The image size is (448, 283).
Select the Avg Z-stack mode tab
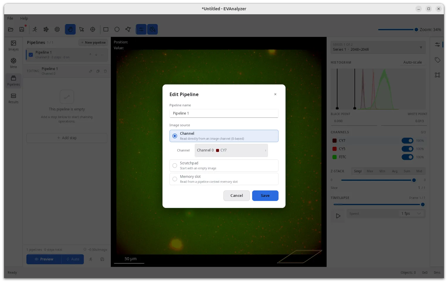point(395,171)
